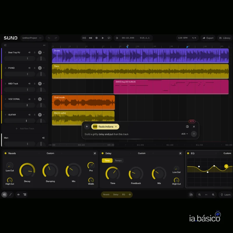
Task: Switch Delay to Tempo mode
Action: coord(118,160)
